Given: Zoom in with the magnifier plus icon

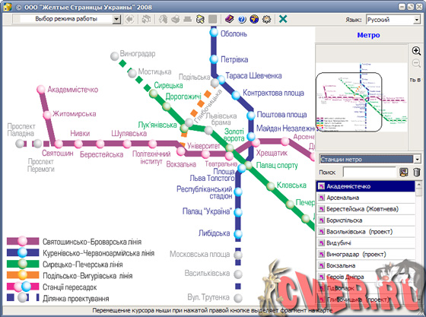Looking at the screenshot, I should [x=416, y=51].
